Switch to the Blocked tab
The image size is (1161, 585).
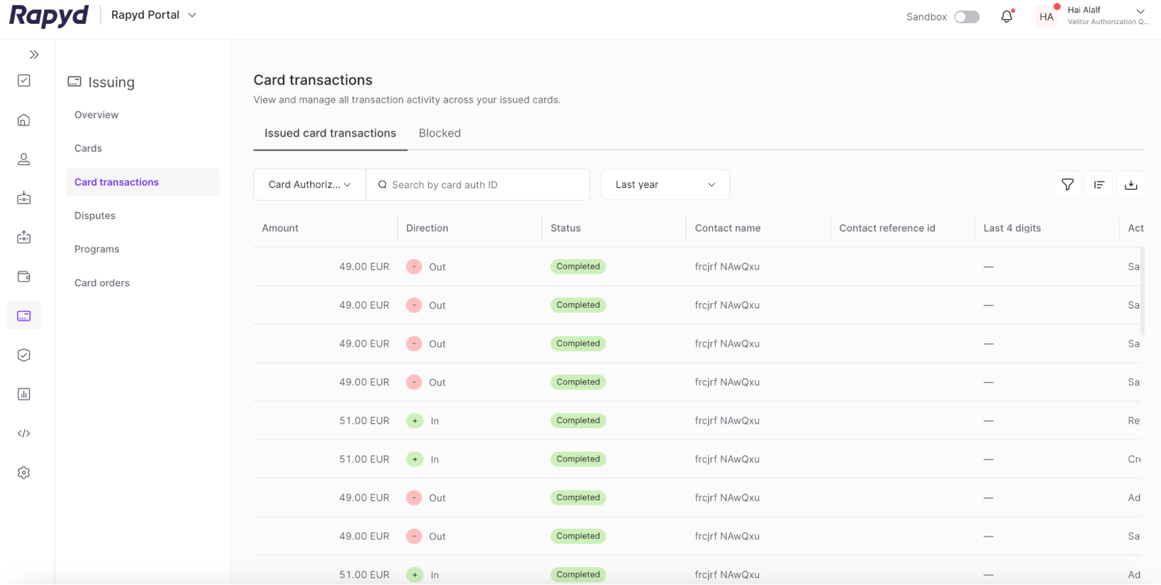coord(439,133)
